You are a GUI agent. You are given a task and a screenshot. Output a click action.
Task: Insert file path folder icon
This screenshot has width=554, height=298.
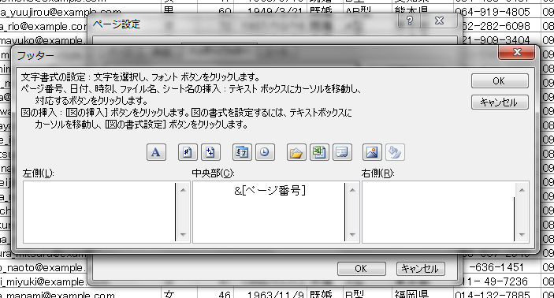[x=296, y=152]
